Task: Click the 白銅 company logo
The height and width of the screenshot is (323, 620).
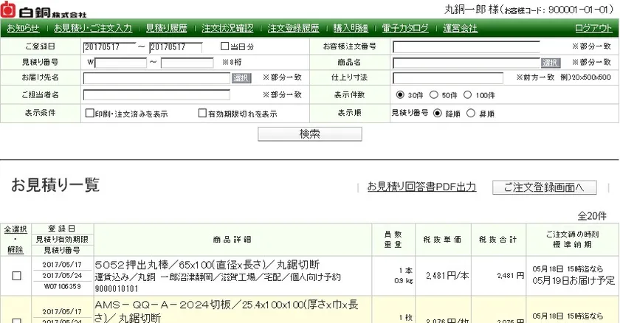Action: pyautogui.click(x=44, y=10)
